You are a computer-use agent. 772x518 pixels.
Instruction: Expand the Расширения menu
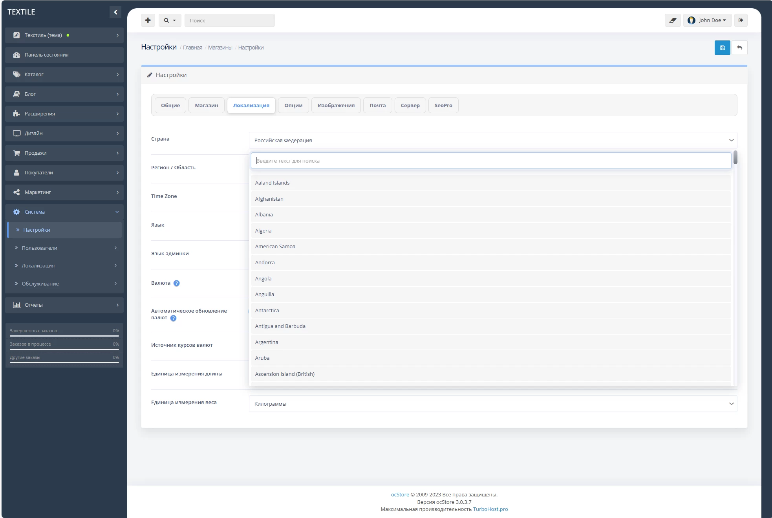pos(64,114)
